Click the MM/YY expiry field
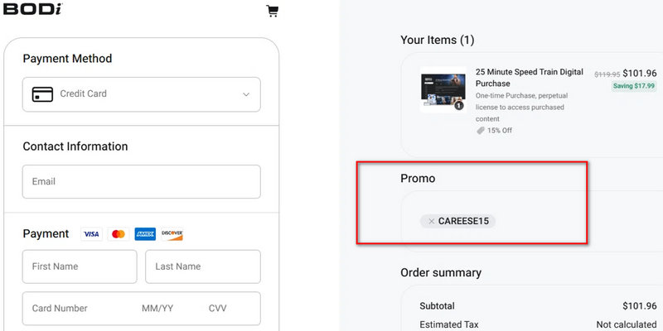The image size is (663, 331). [157, 309]
